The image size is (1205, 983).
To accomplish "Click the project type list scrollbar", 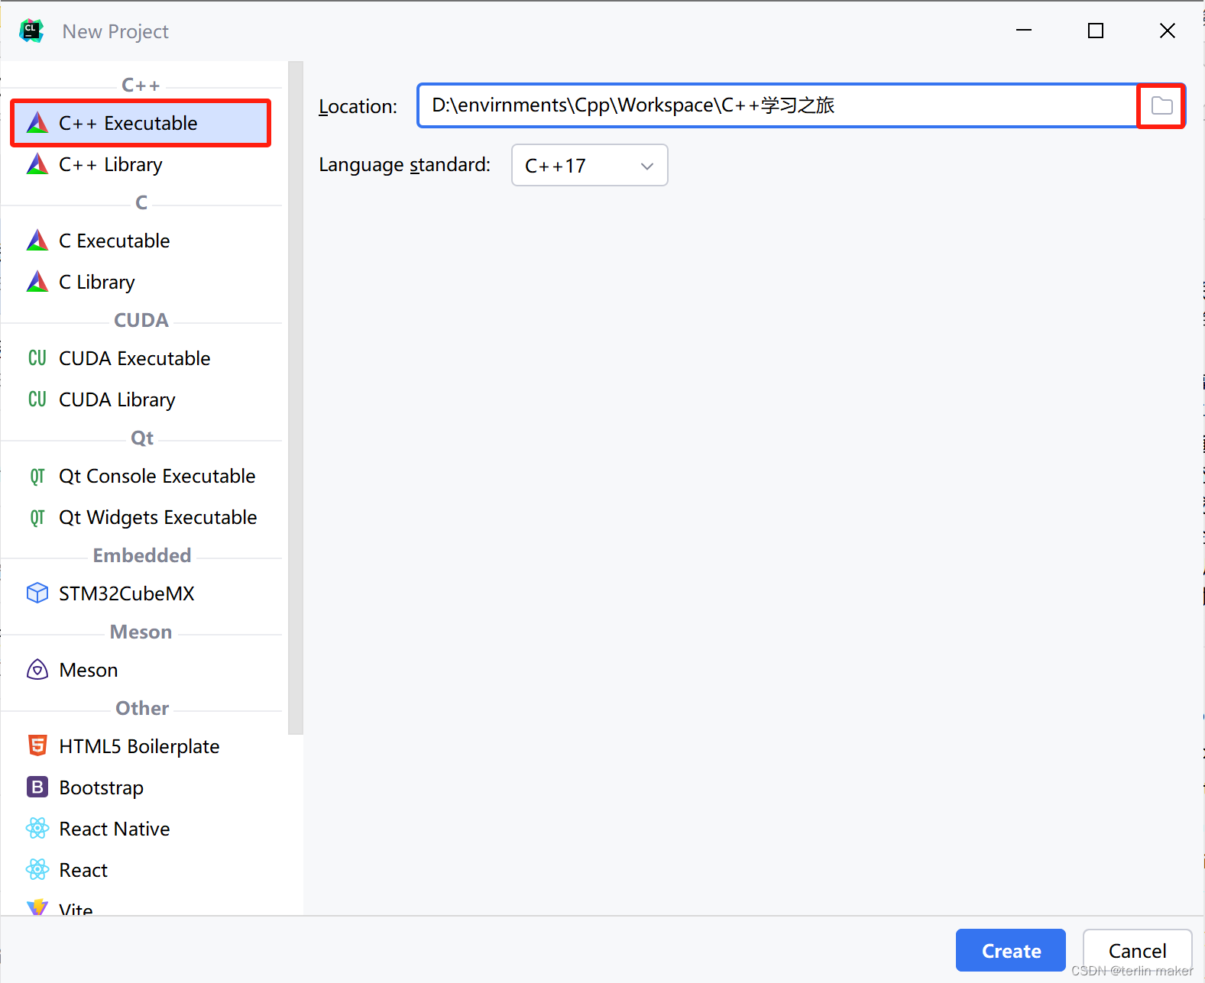I will [x=295, y=397].
